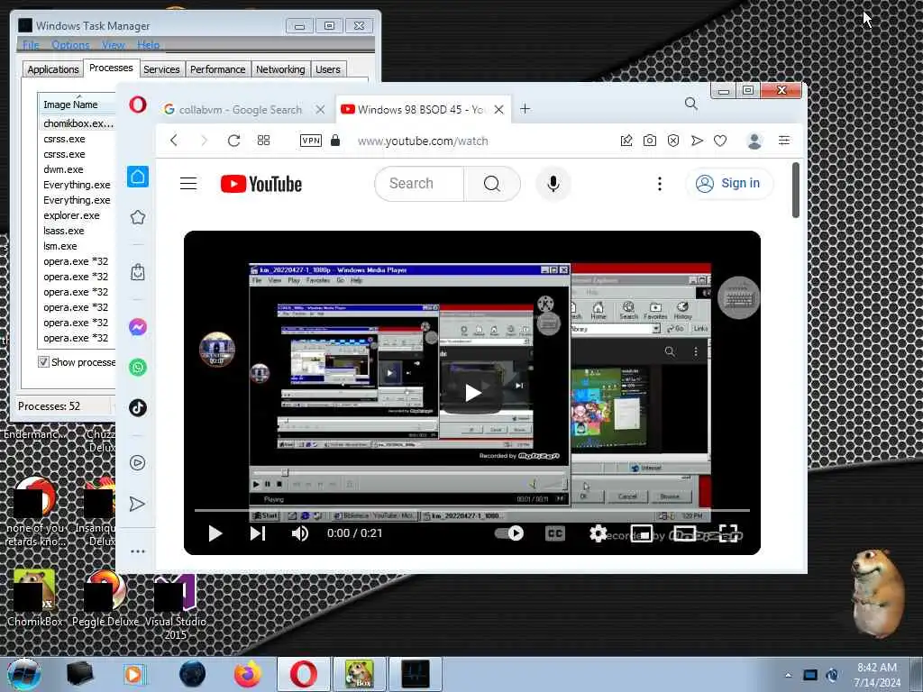Sort processes by Image Name column
Screen dimensions: 923x692
(77, 105)
